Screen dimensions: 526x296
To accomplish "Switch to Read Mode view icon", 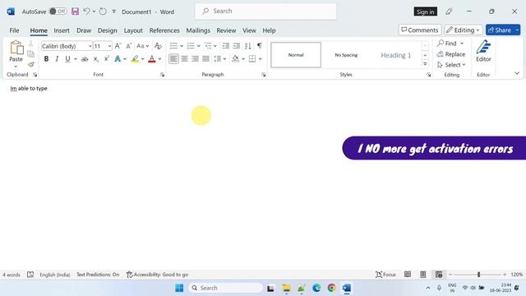I will click(408, 275).
